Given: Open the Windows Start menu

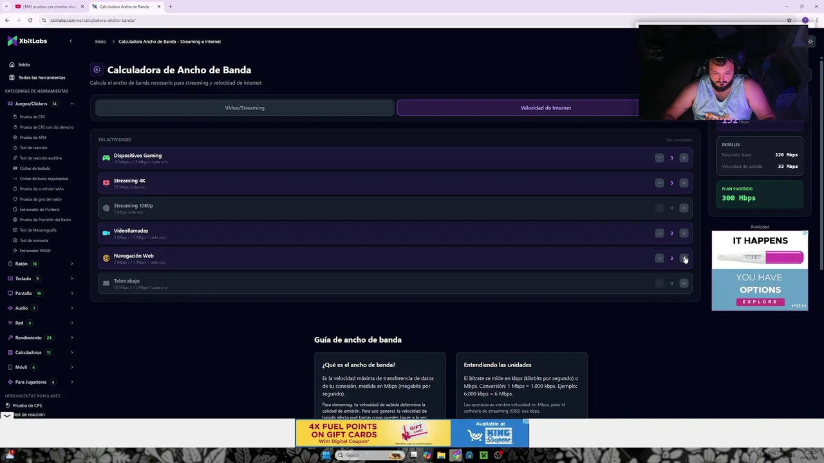Looking at the screenshot, I should coord(326,455).
